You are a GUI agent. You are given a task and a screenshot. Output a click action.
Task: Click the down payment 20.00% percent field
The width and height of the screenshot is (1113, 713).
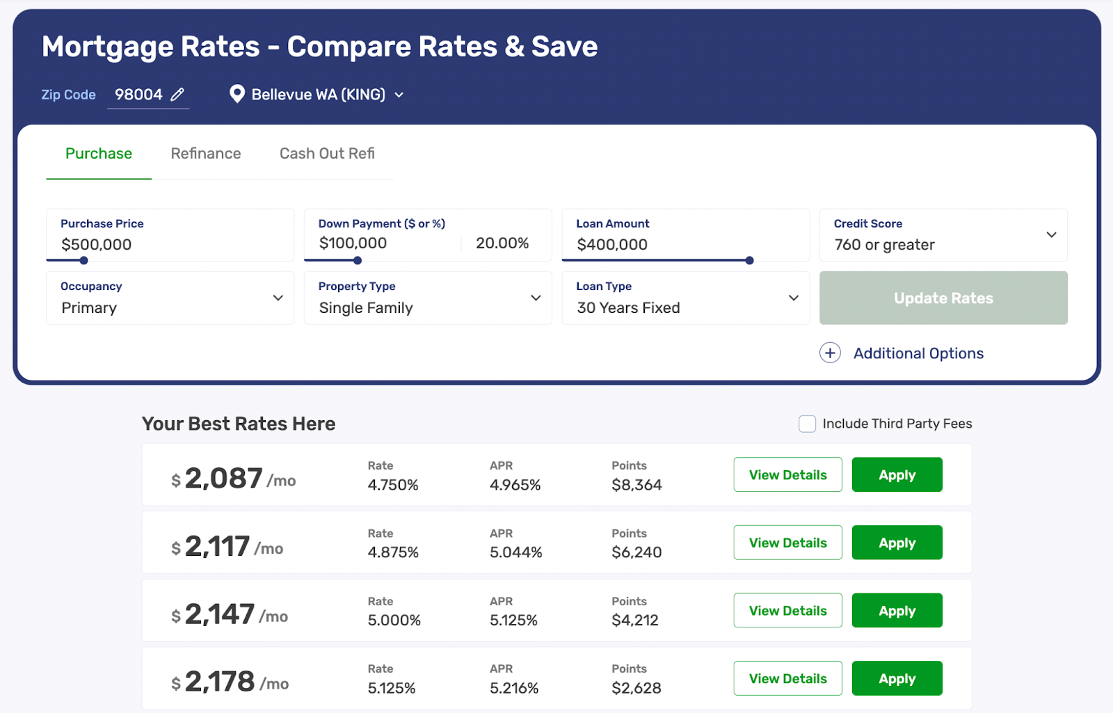pos(502,243)
